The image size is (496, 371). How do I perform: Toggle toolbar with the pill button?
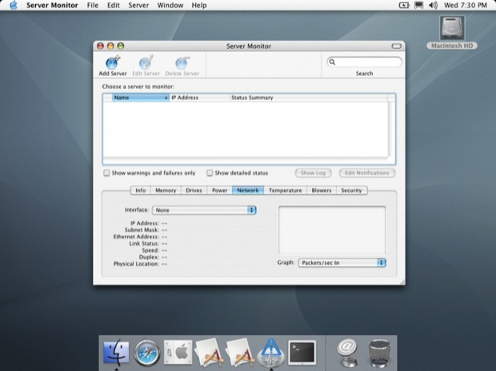click(x=396, y=46)
